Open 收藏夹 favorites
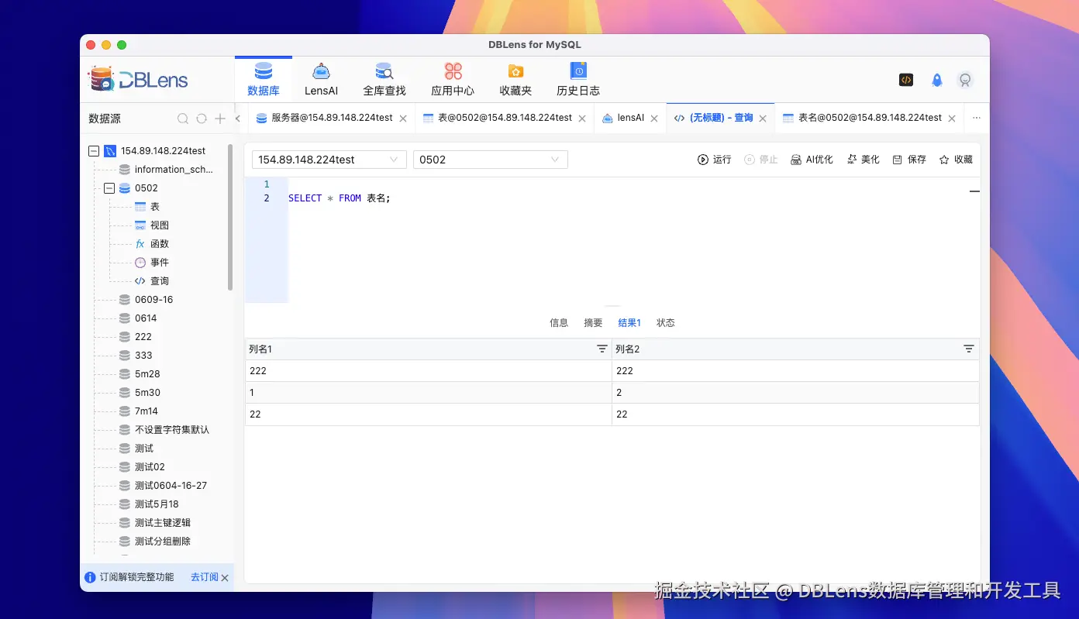The width and height of the screenshot is (1079, 619). click(515, 81)
